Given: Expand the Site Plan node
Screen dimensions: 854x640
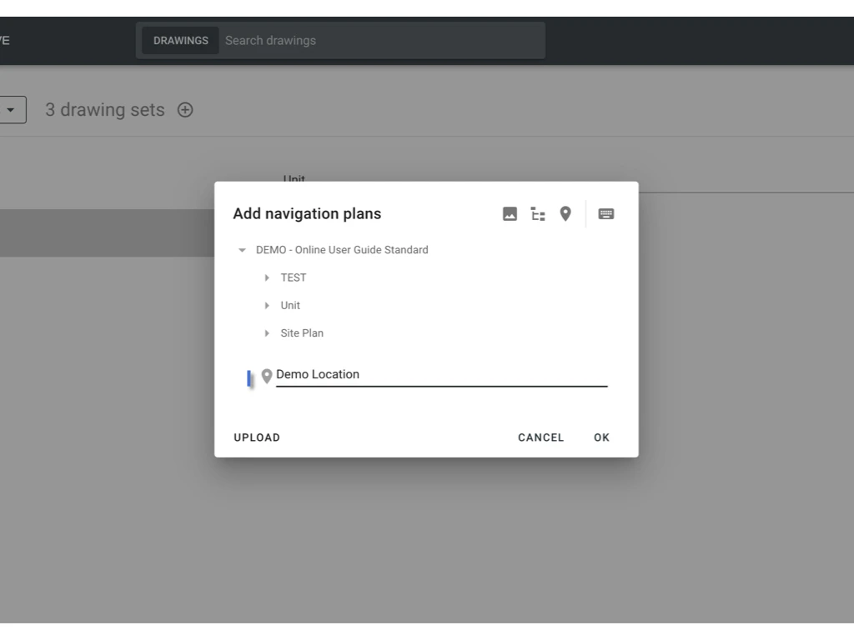Looking at the screenshot, I should (267, 332).
